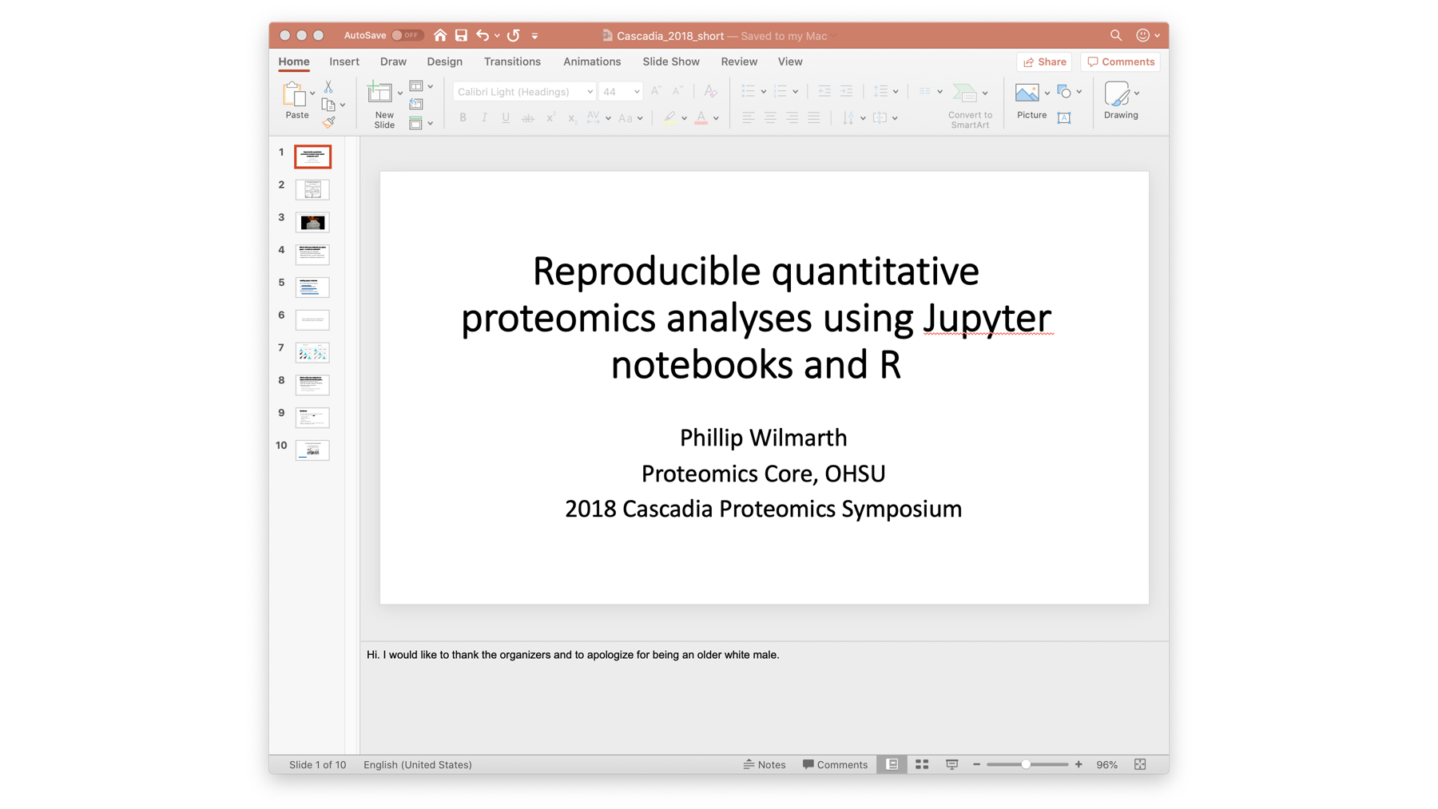Save presentation with the floppy disk icon
The height and width of the screenshot is (809, 1438).
461,35
